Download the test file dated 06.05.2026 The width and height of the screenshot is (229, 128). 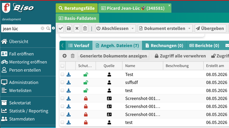tap(69, 122)
